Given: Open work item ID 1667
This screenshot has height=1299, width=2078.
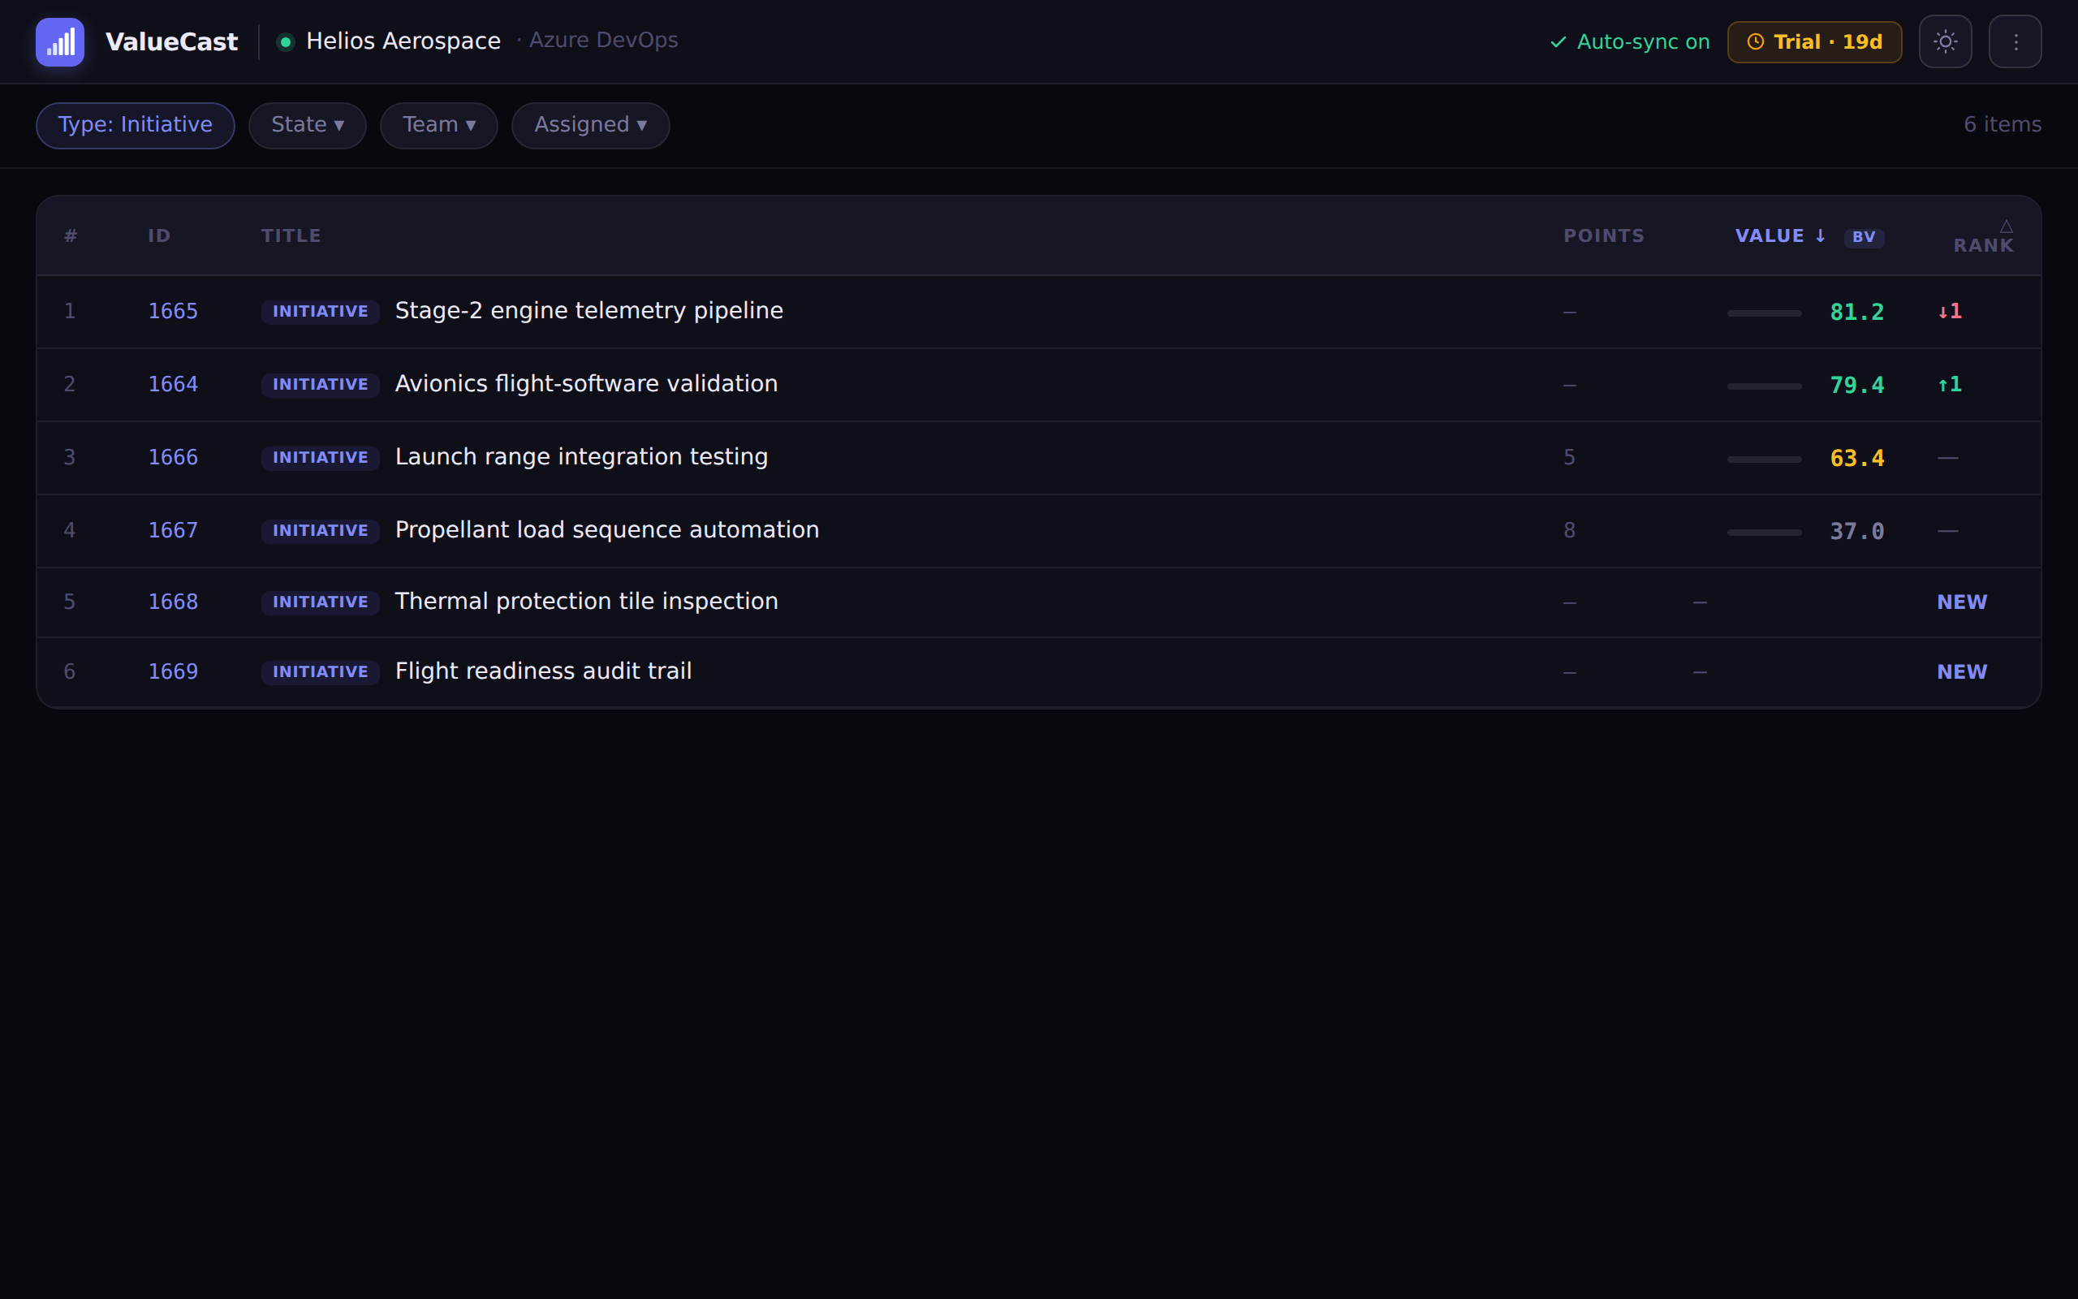Looking at the screenshot, I should point(173,530).
